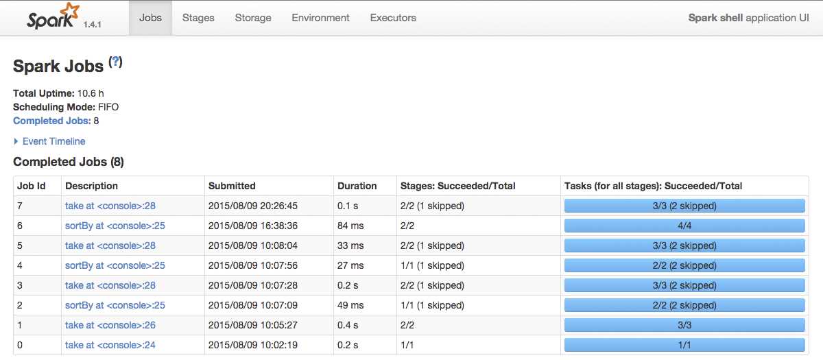This screenshot has height=360, width=823.
Task: Open job 5 take at <console>:28
Action: tap(110, 245)
